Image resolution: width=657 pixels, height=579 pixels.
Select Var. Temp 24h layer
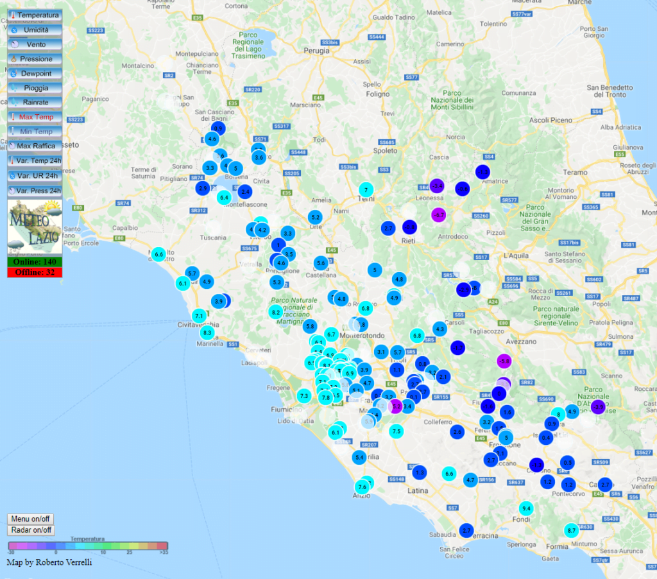tap(35, 160)
